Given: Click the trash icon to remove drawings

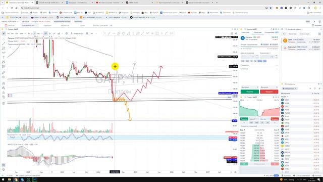Looking at the screenshot, I should [x=4, y=103].
